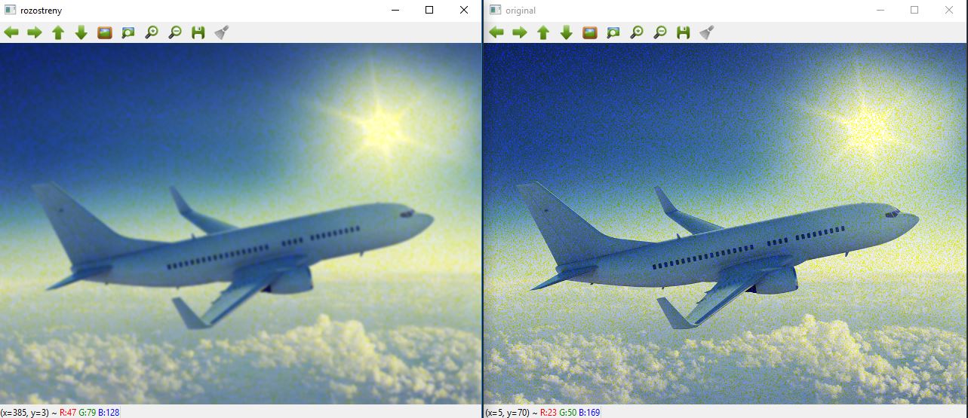The height and width of the screenshot is (418, 968).
Task: Open display properties in rozostreny window
Action: pos(222,32)
